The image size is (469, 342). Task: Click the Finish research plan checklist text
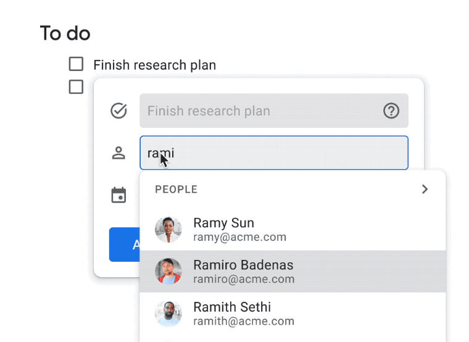155,65
